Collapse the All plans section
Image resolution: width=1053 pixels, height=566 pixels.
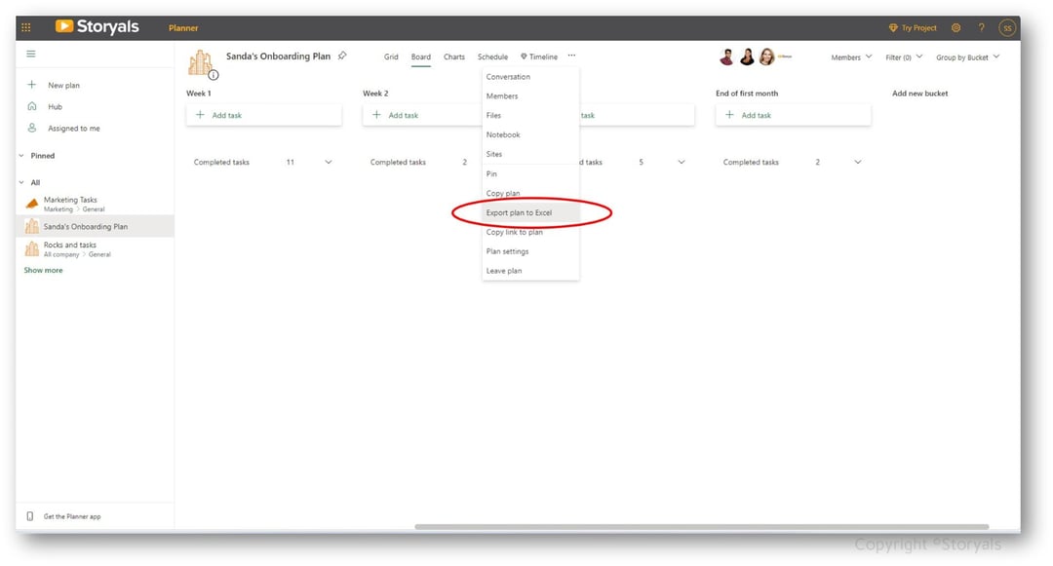21,182
